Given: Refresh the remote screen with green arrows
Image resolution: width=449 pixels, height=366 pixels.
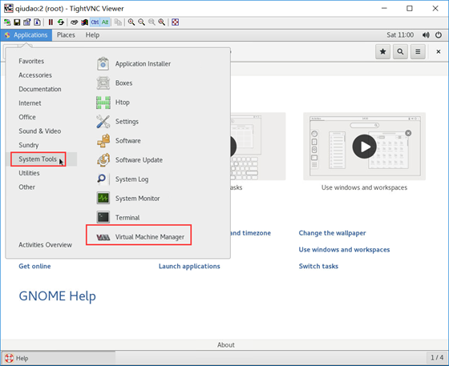Looking at the screenshot, I should coord(60,22).
